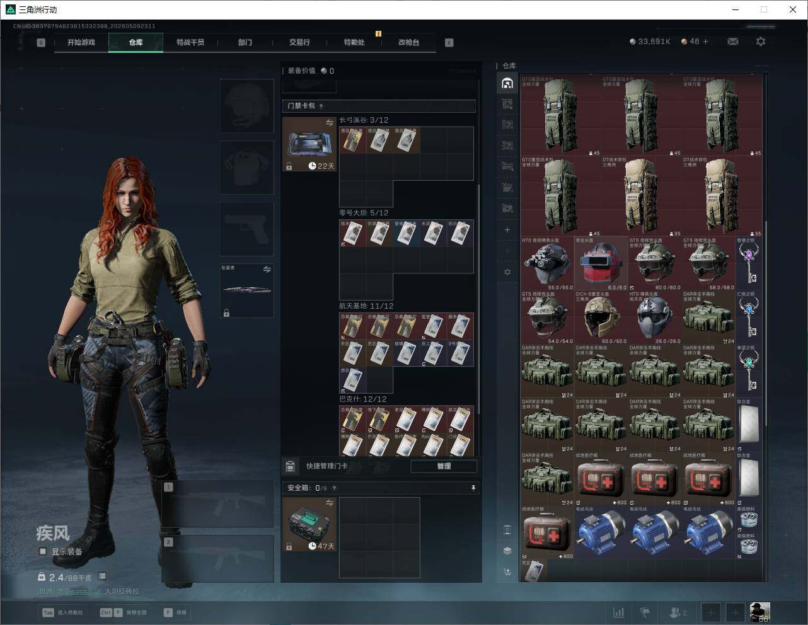This screenshot has width=808, height=625.
Task: Select the H70 夜视精英头盔 with 55.0/55.0 durability
Action: 547,263
